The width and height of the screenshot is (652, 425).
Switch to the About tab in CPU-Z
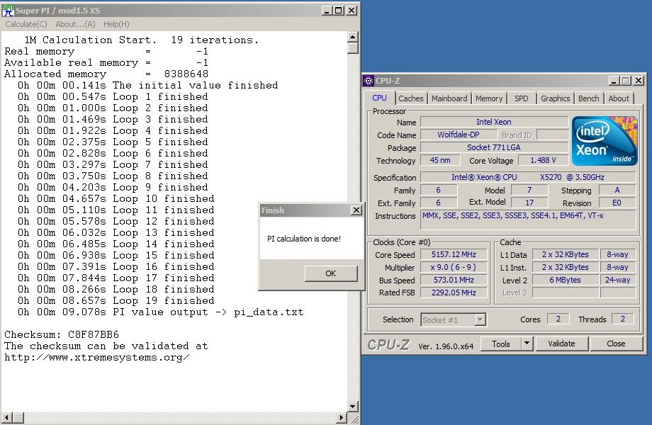coord(619,98)
